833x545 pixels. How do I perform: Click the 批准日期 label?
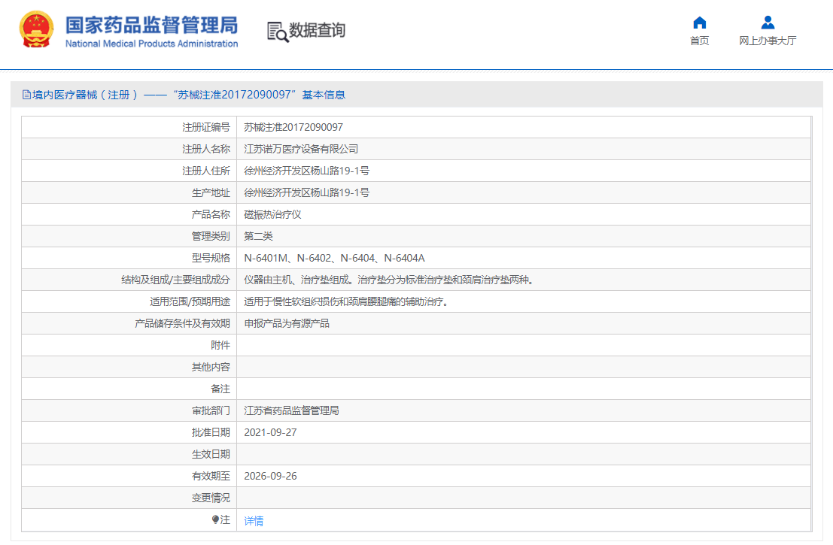tap(211, 432)
